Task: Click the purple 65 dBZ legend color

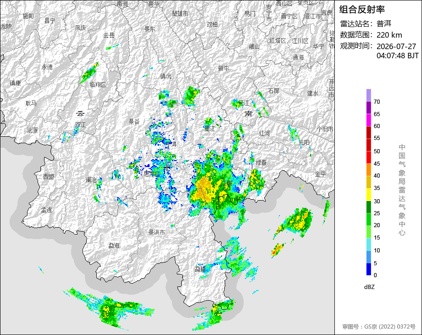Action: (368, 107)
